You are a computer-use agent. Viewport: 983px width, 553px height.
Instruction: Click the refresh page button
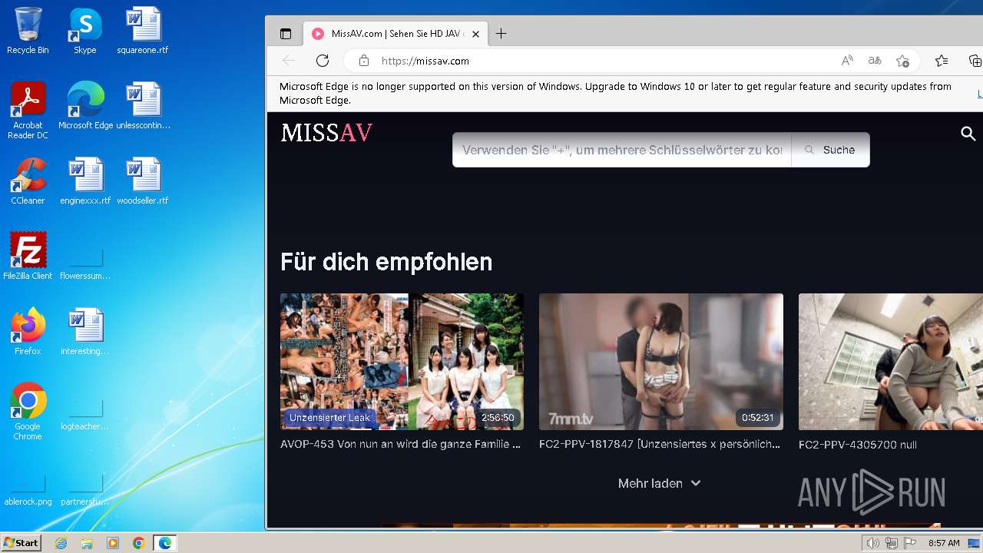[323, 61]
